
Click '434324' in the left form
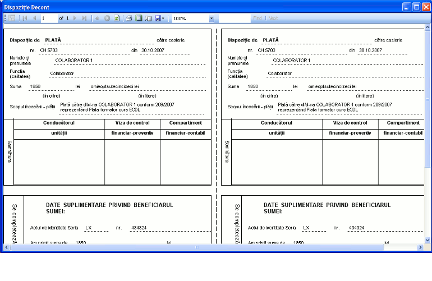click(x=139, y=228)
